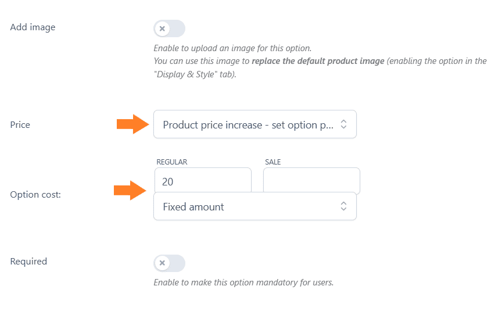This screenshot has width=495, height=329.
Task: Click the orange arrow pointing to Option cost
Action: 130,191
